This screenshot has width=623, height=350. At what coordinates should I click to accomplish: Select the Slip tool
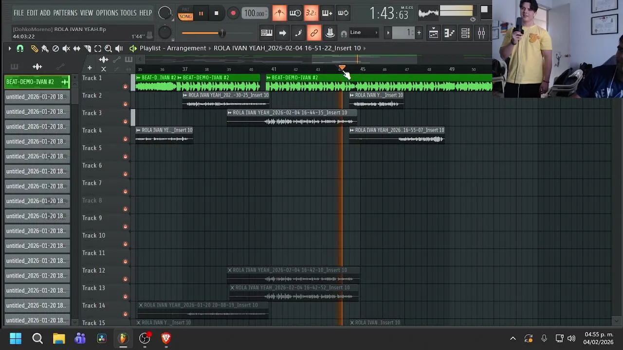pyautogui.click(x=76, y=48)
